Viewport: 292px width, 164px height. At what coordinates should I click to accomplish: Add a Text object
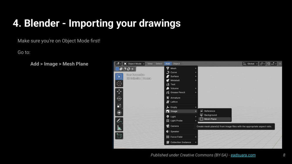pyautogui.click(x=181, y=84)
